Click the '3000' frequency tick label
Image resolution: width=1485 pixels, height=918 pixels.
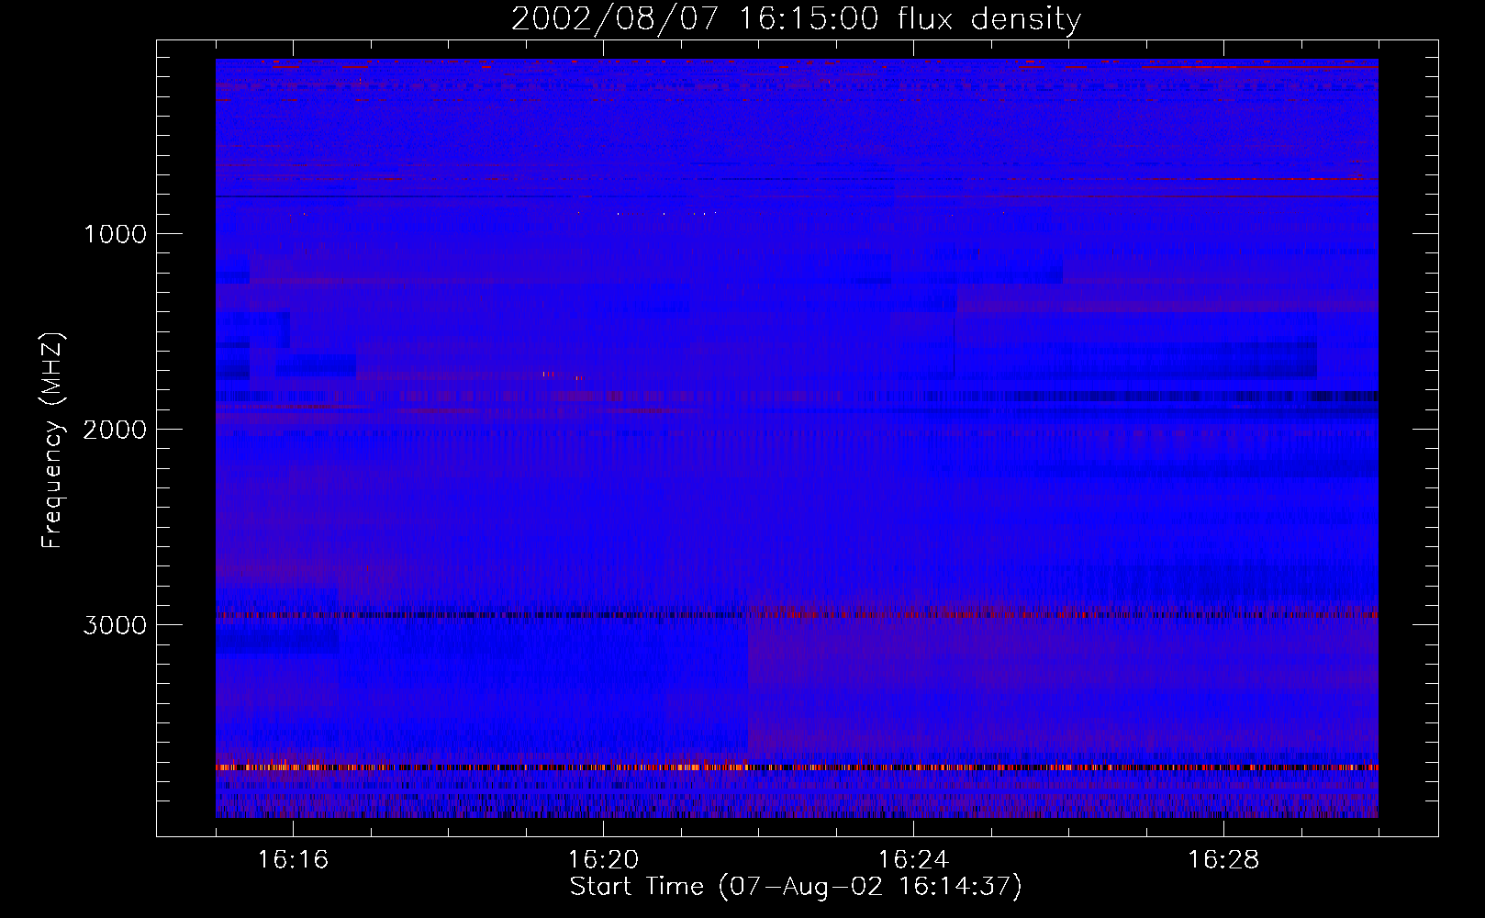[115, 625]
